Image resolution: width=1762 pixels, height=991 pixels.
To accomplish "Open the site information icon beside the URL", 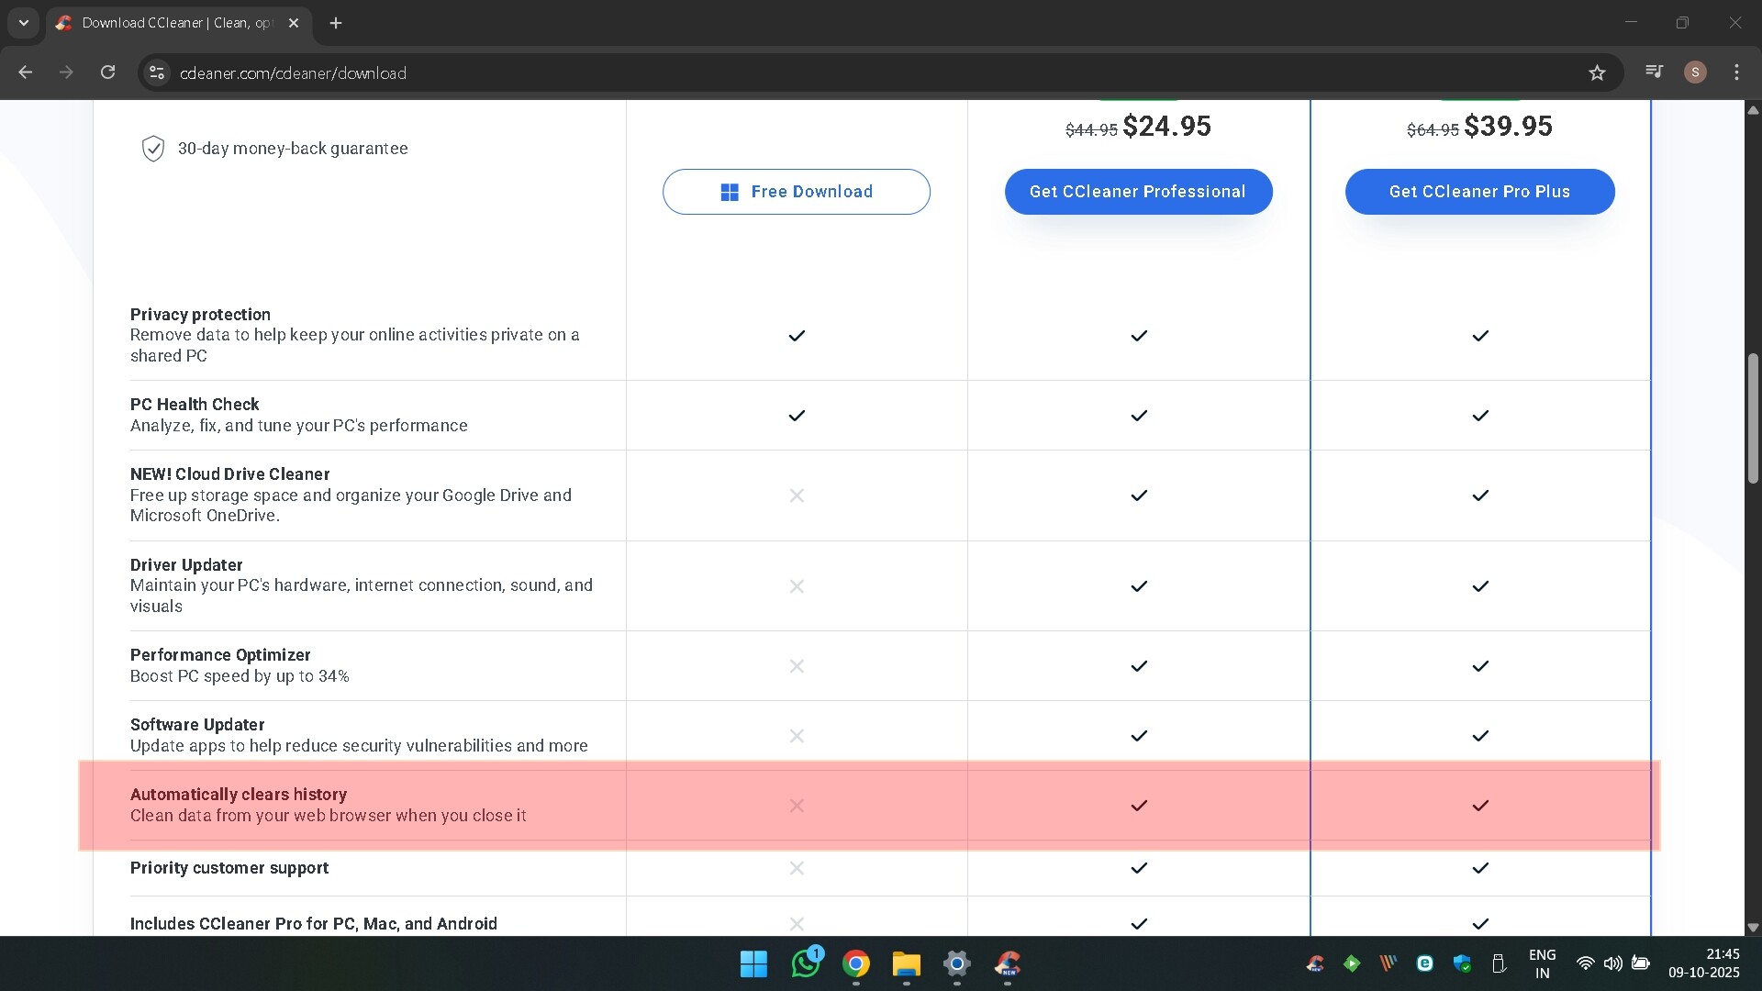I will (x=157, y=72).
